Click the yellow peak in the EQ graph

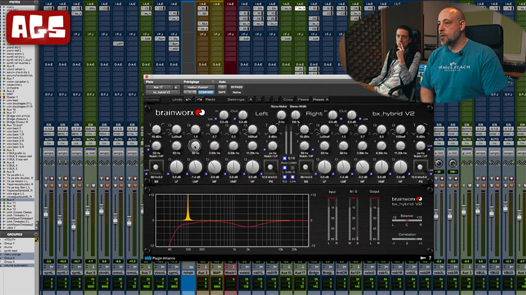pos(188,208)
